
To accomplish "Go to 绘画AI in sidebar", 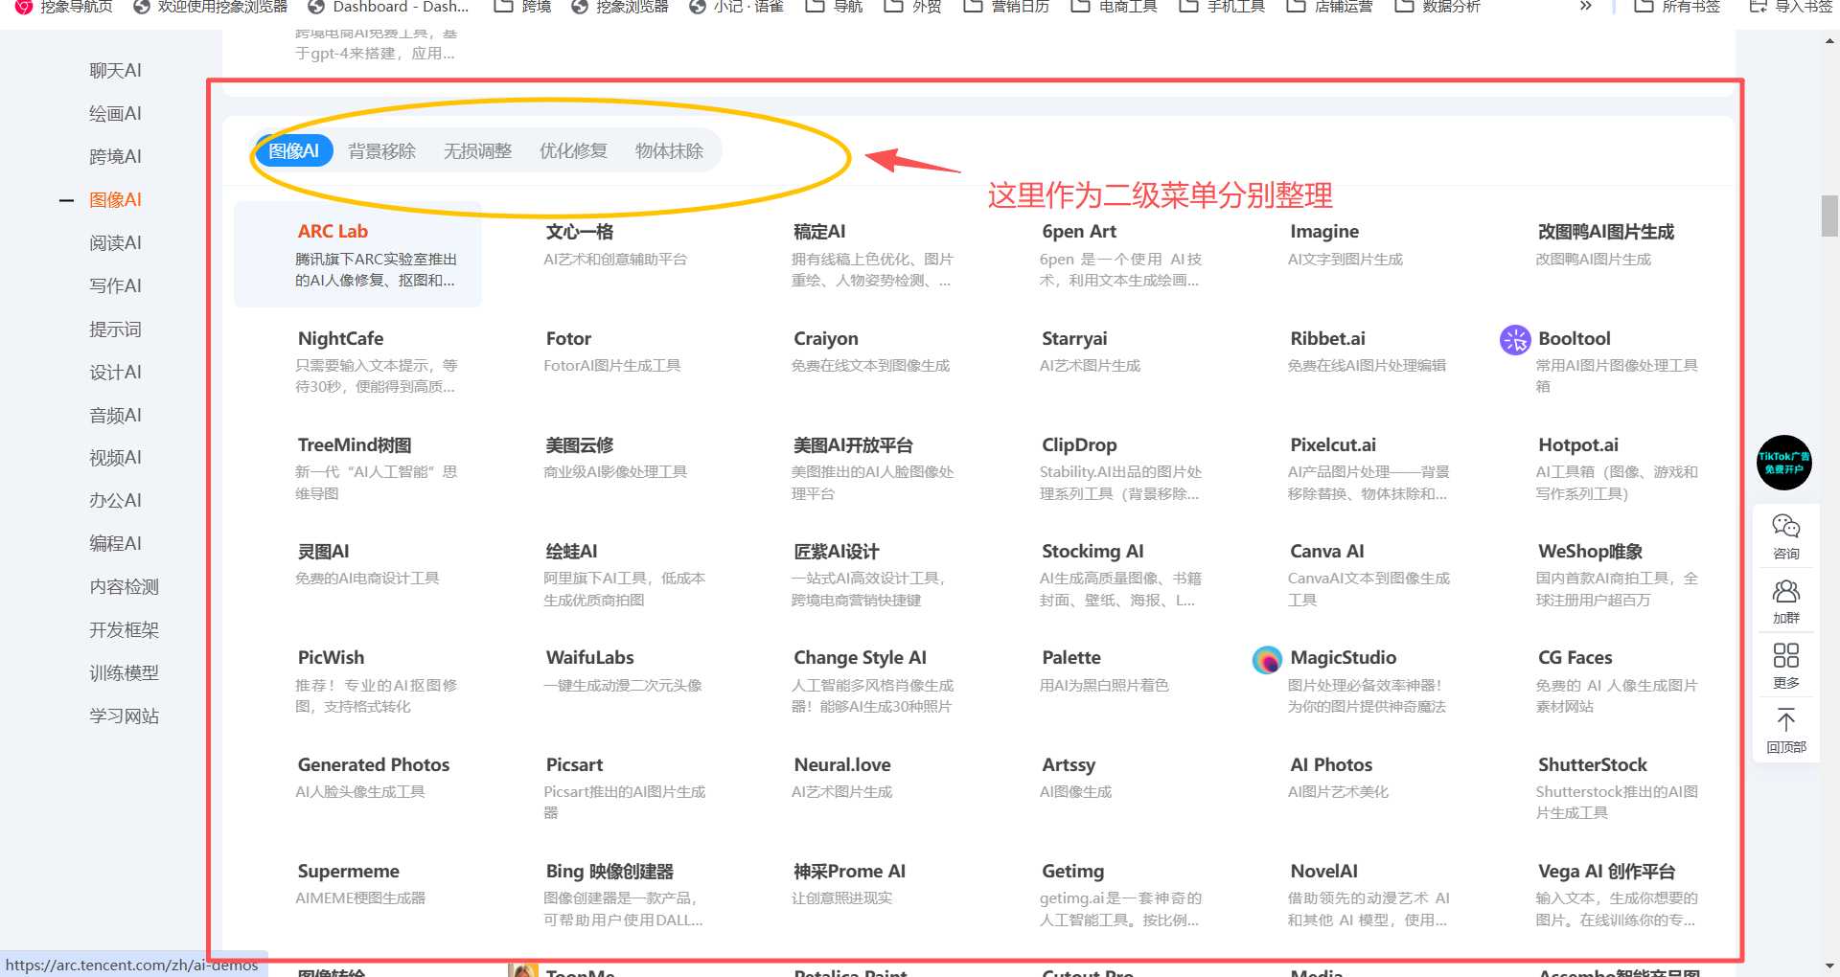I will click(x=115, y=114).
